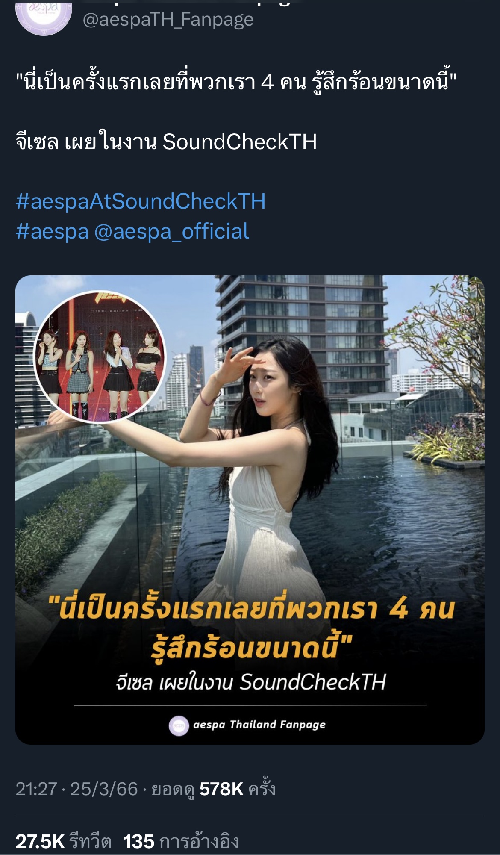
Task: Open the #aespa hashtag
Action: (52, 231)
